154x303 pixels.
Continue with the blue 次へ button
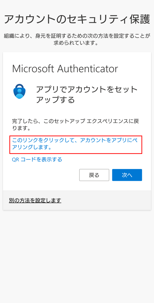click(127, 175)
